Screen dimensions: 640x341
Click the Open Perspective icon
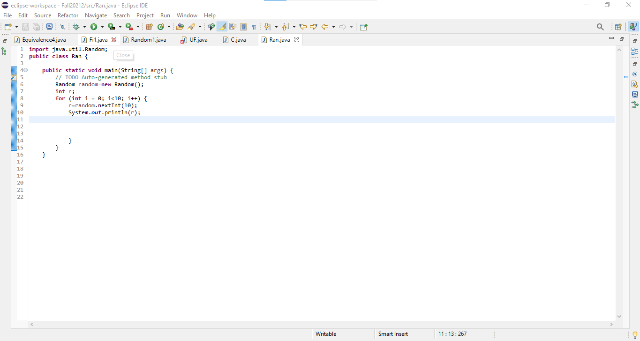point(618,27)
